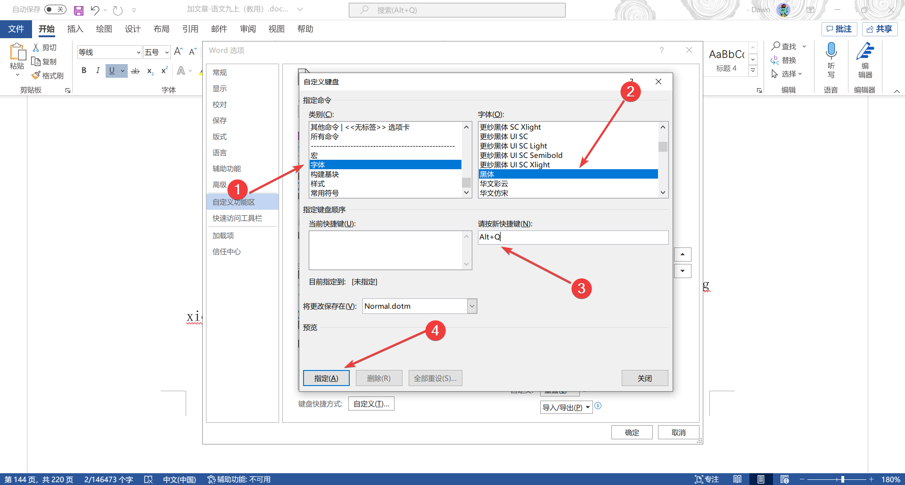Undo the last action
The width and height of the screenshot is (905, 485).
(x=95, y=10)
